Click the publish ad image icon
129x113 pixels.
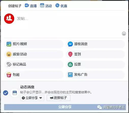(x=70, y=75)
